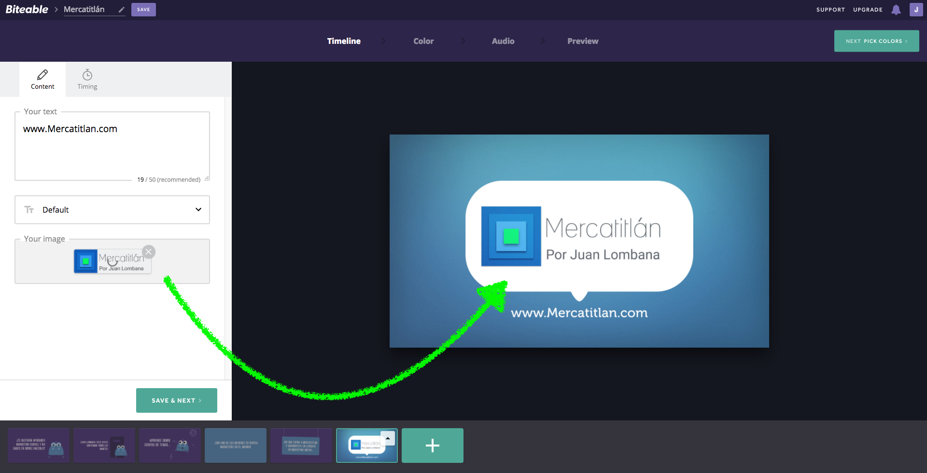Image resolution: width=927 pixels, height=473 pixels.
Task: Switch to the Content tab
Action: coord(42,80)
